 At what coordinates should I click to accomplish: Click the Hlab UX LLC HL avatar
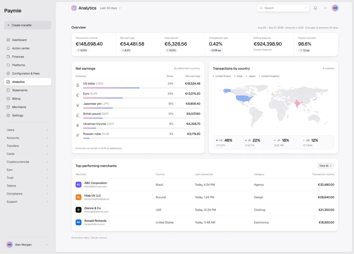click(78, 197)
